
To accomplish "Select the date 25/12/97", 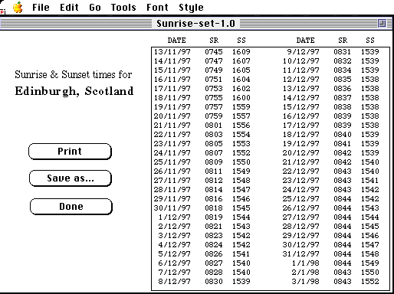I will pyautogui.click(x=301, y=199).
